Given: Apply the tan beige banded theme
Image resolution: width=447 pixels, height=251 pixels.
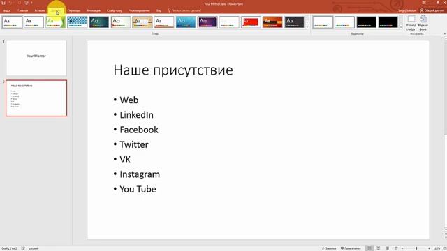Looking at the screenshot, I should tap(142, 22).
